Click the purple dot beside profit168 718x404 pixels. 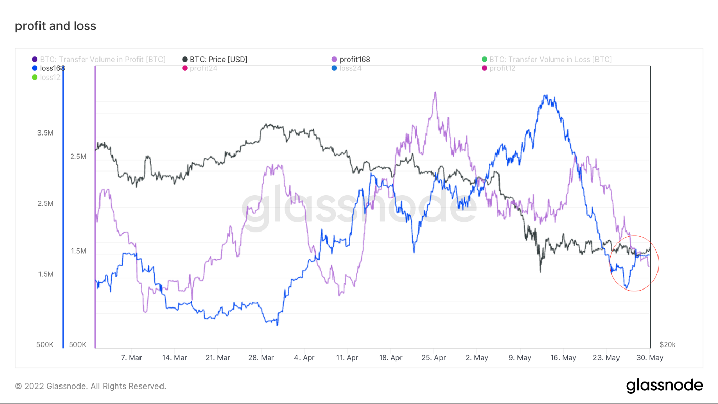click(x=334, y=60)
